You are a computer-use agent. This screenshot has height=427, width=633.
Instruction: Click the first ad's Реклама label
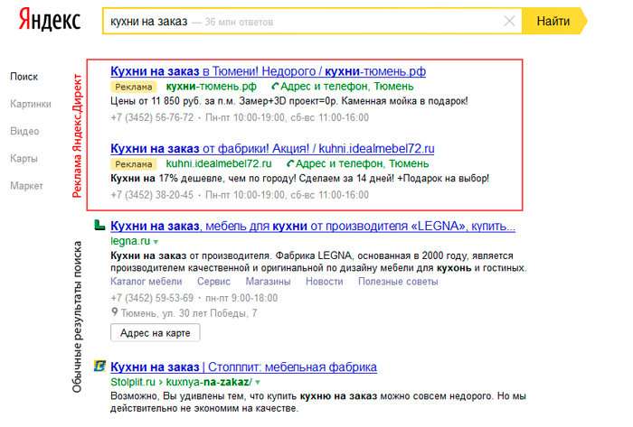tap(134, 87)
